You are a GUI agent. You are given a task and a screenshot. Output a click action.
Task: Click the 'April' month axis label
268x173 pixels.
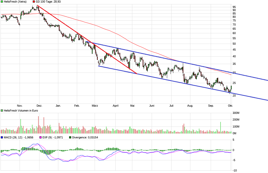[x=116, y=106]
